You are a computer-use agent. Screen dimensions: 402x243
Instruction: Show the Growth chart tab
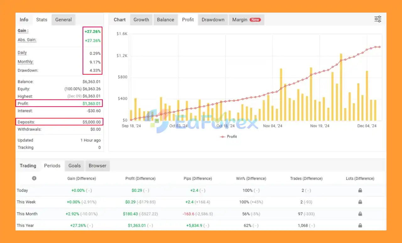(x=141, y=19)
